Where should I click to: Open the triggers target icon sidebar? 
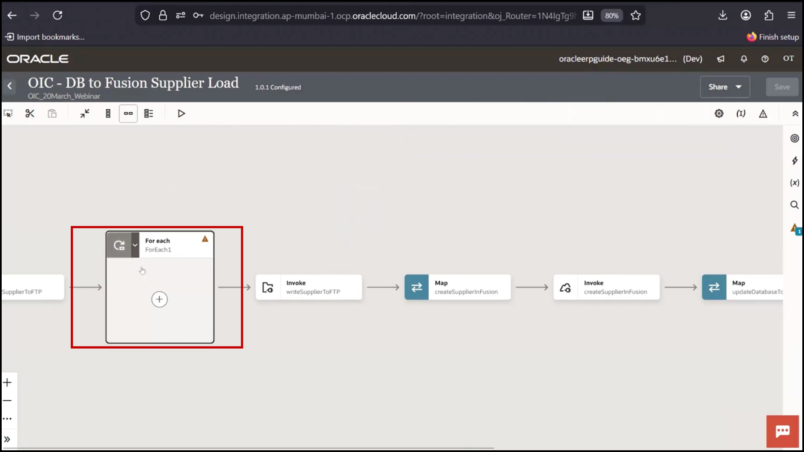tap(794, 139)
